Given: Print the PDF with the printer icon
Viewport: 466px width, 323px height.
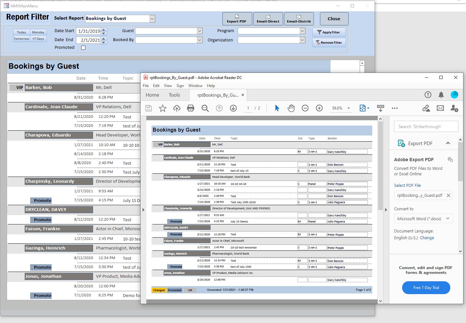Looking at the screenshot, I should coord(191,108).
